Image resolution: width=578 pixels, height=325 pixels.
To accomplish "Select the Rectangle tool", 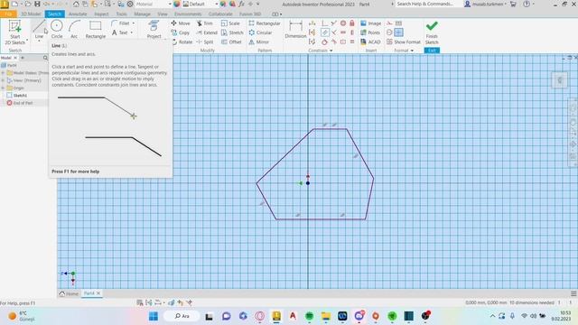I will 96,30.
